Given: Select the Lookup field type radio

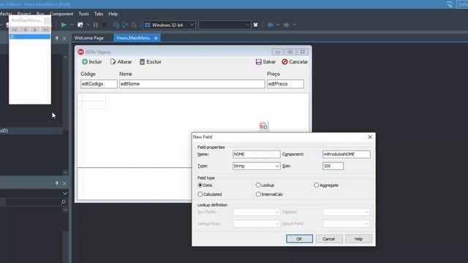Looking at the screenshot, I should tap(258, 185).
